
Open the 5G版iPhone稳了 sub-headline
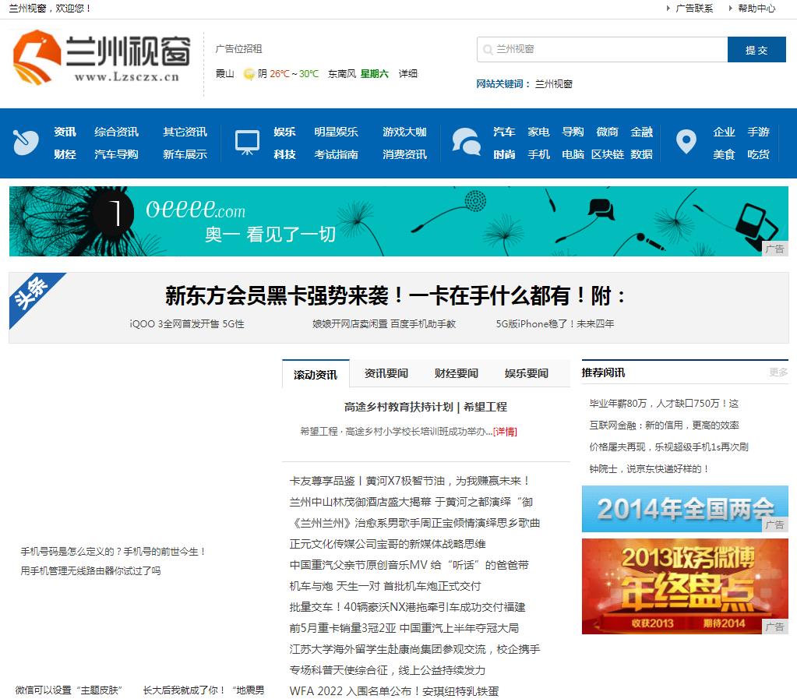pyautogui.click(x=555, y=324)
